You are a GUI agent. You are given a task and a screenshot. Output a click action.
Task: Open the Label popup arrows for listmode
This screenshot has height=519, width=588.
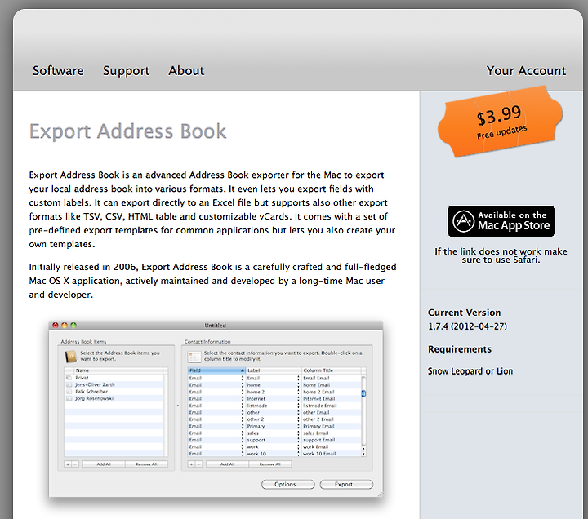pyautogui.click(x=299, y=406)
